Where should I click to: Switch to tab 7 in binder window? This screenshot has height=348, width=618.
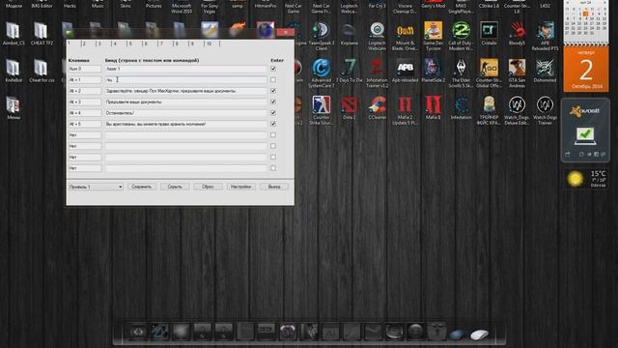point(166,43)
